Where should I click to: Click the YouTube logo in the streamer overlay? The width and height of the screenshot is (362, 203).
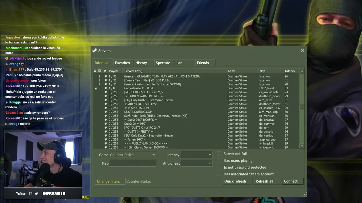[x=21, y=193]
